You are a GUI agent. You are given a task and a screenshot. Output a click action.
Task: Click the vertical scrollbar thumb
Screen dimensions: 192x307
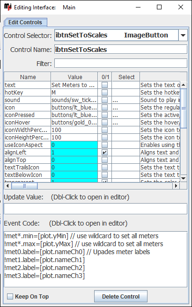184,108
